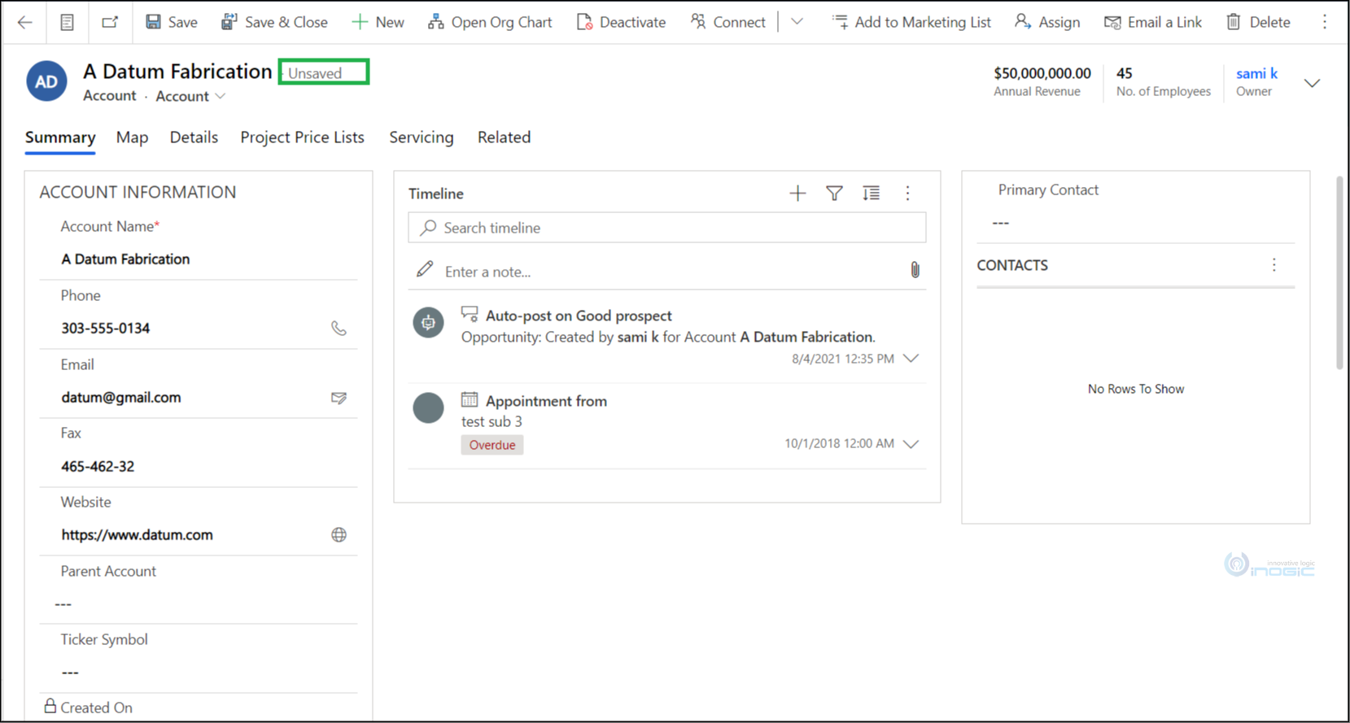The image size is (1350, 723).
Task: Delete the account record
Action: tap(1258, 22)
